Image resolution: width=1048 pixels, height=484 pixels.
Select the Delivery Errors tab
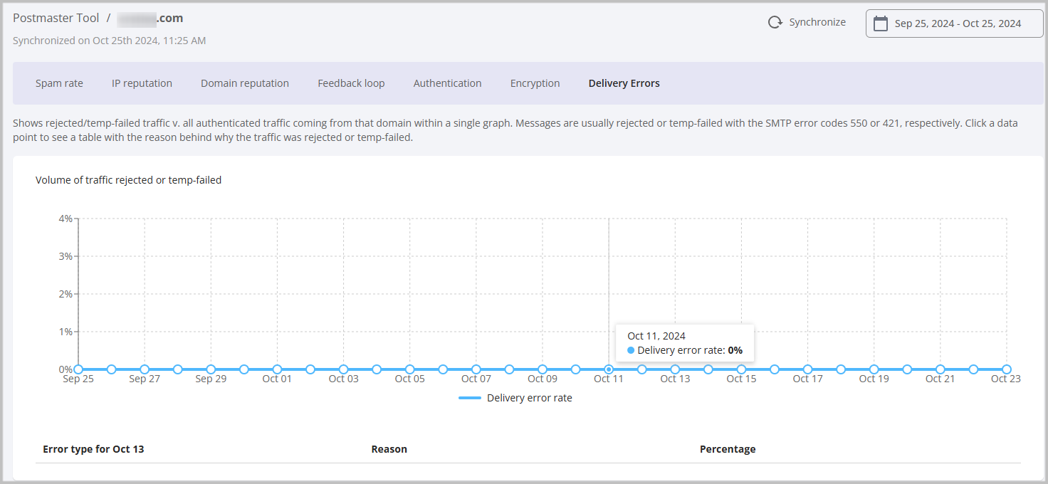tap(624, 83)
